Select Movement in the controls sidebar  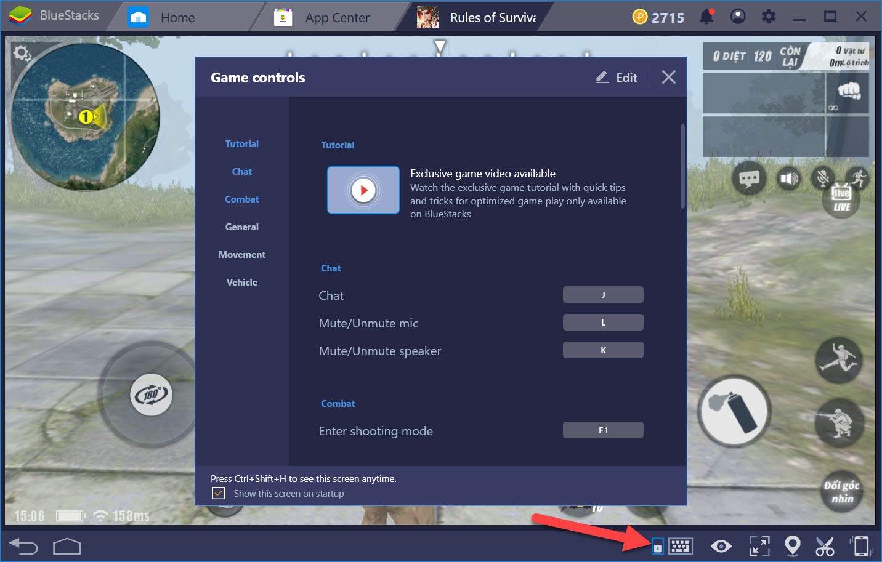coord(242,255)
